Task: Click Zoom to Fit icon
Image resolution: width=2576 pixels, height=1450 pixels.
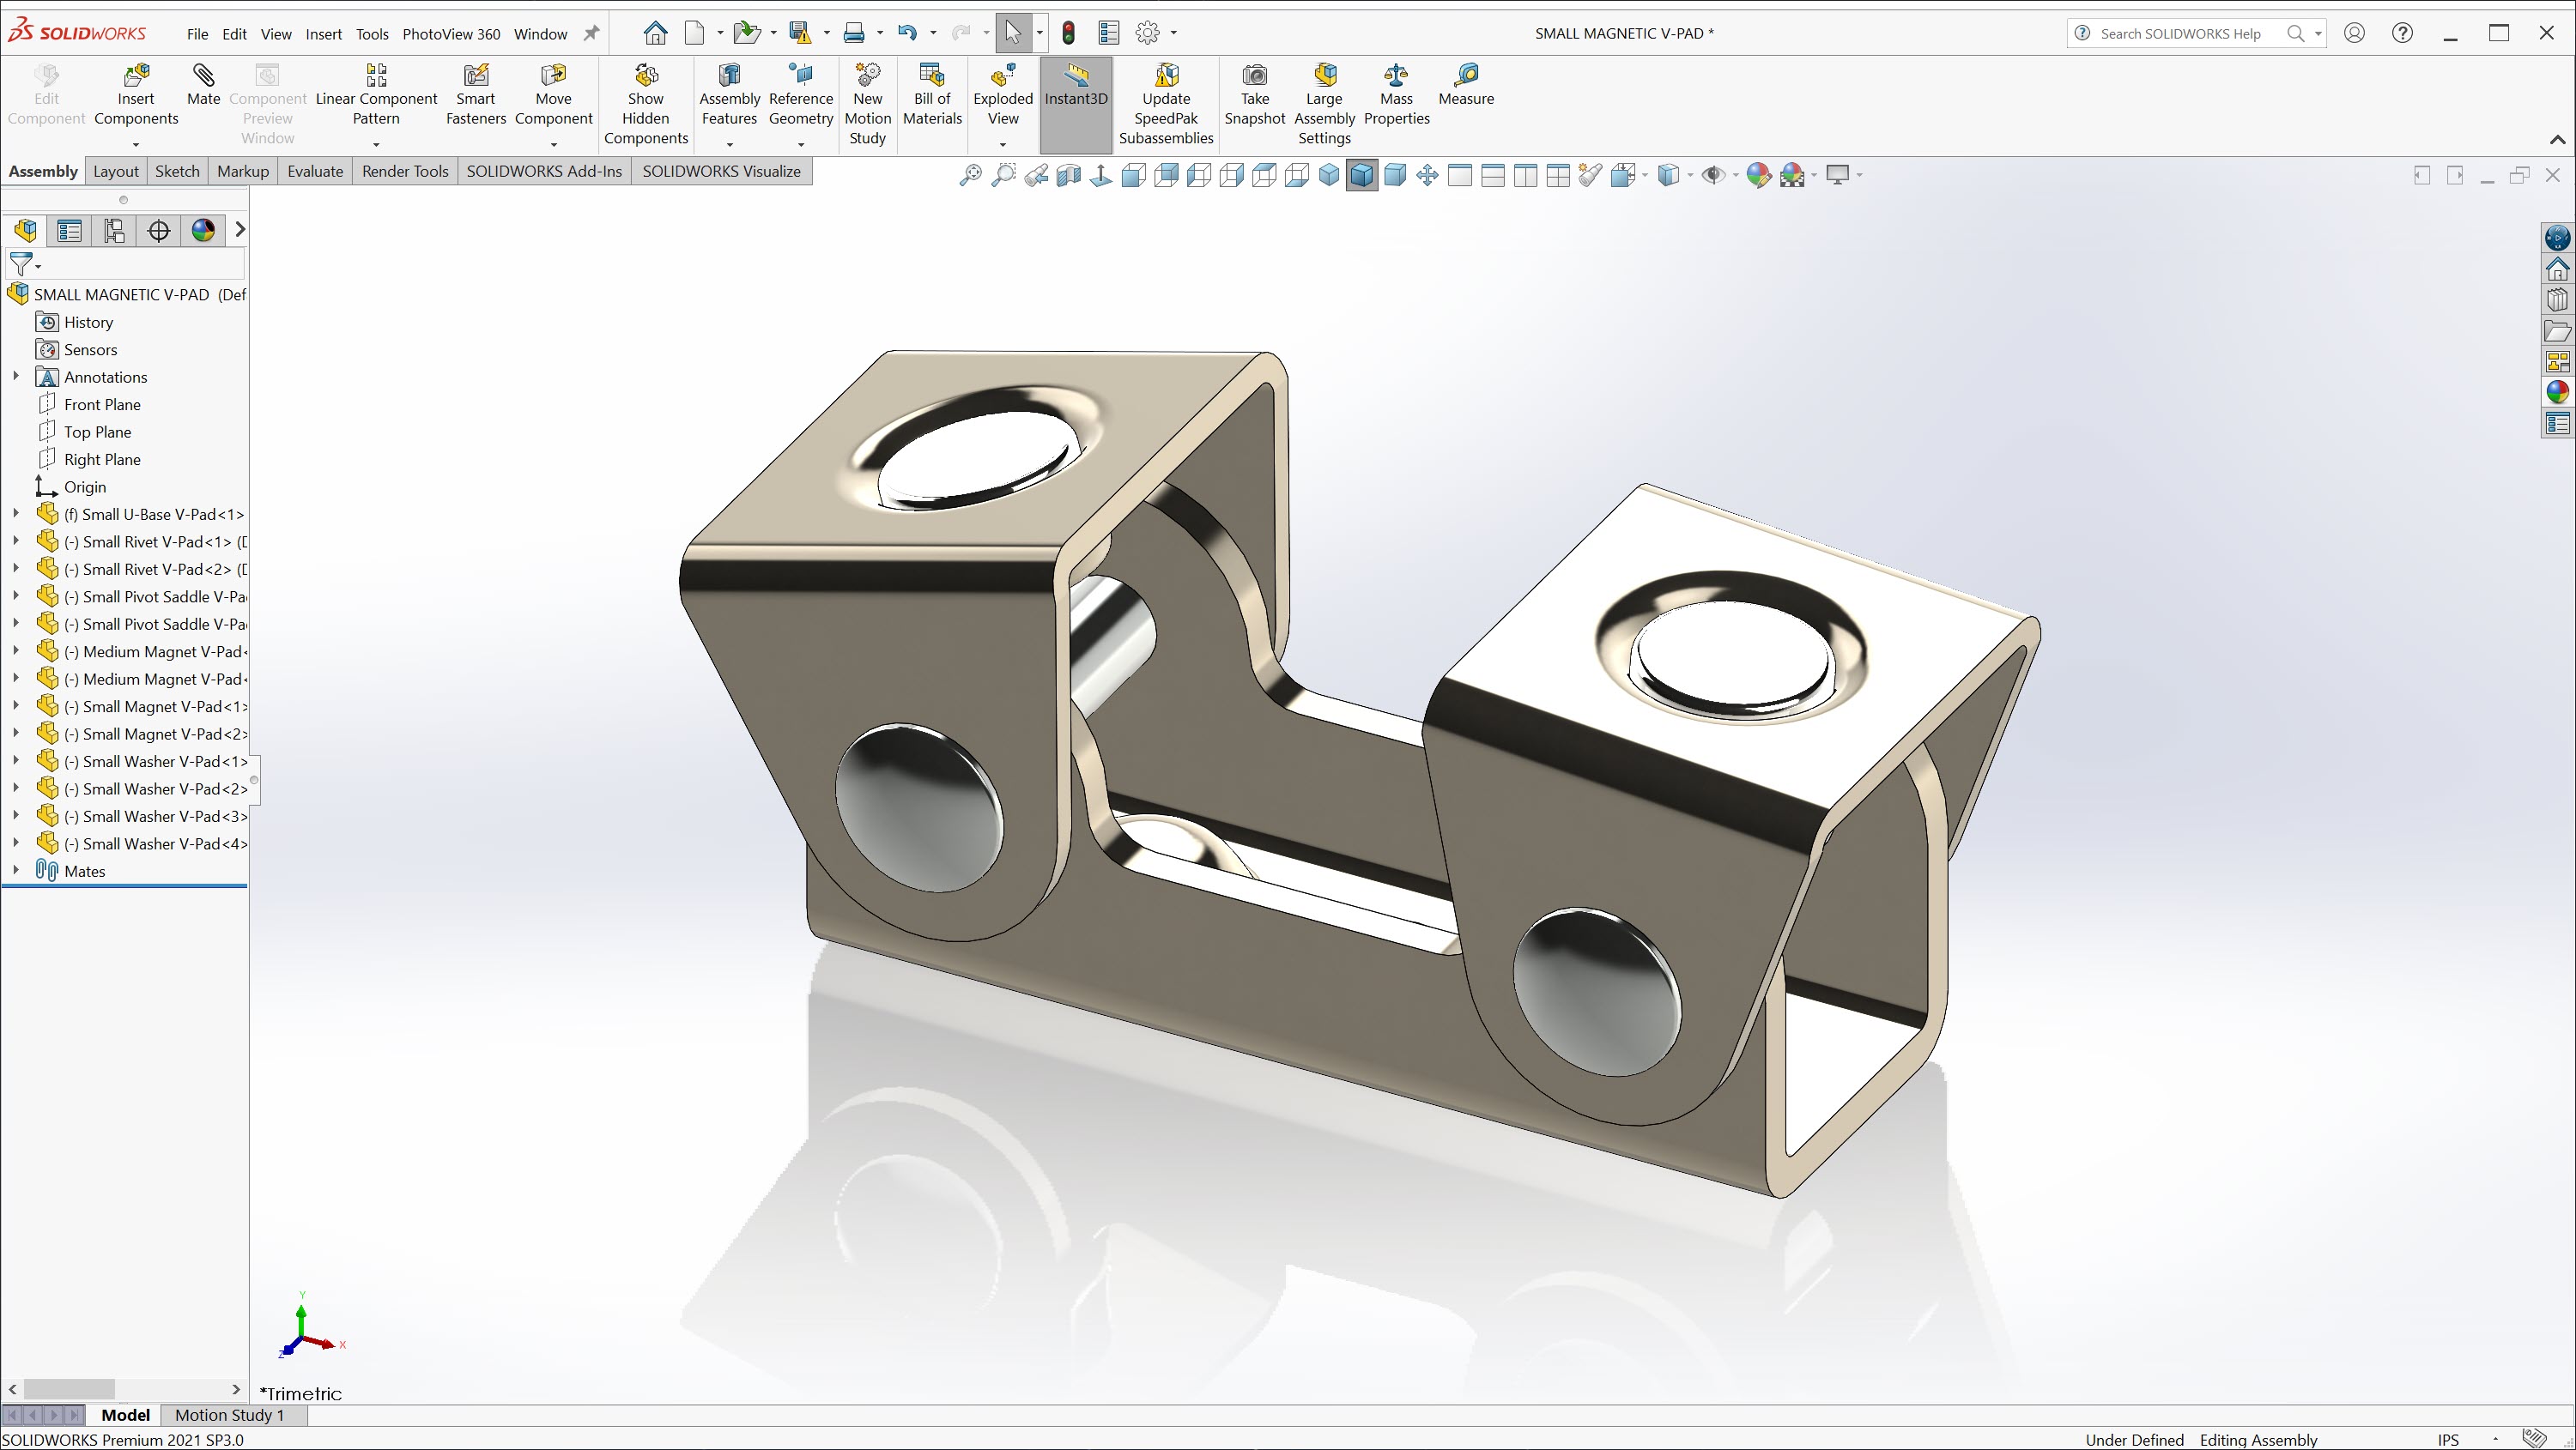Action: click(x=970, y=176)
